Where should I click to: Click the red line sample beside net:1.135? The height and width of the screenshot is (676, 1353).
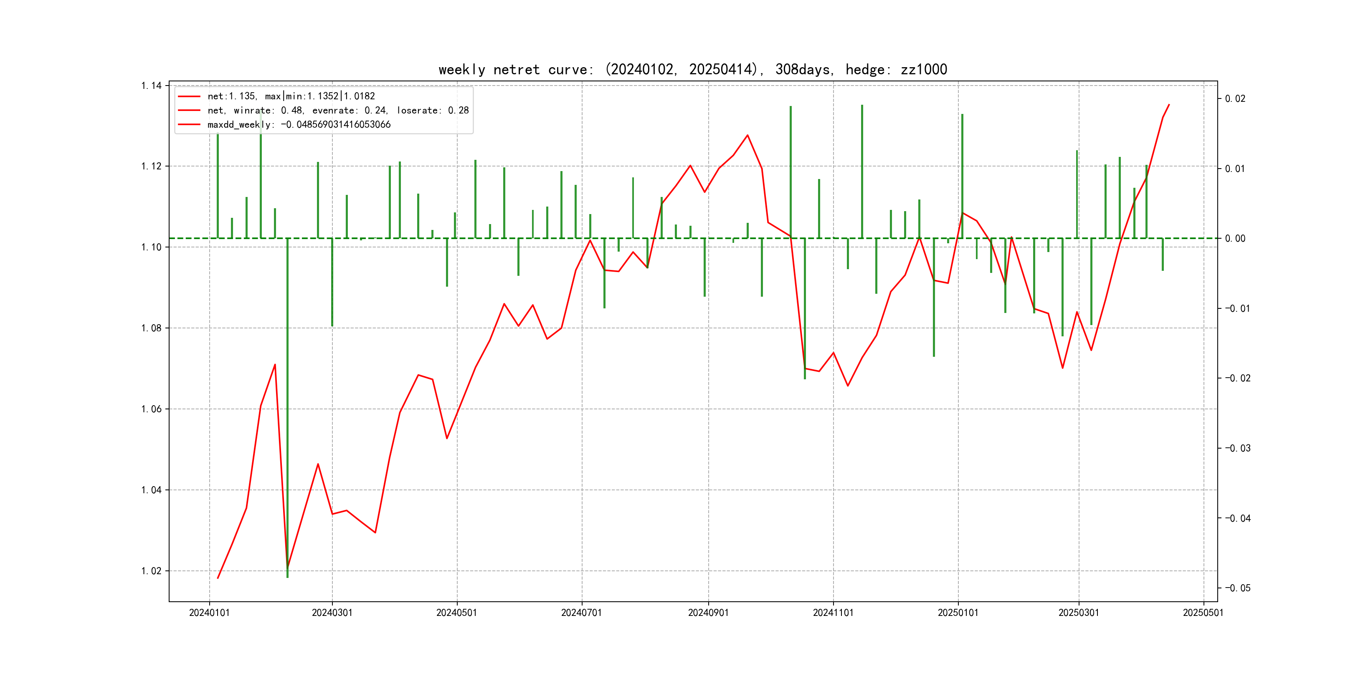click(189, 96)
